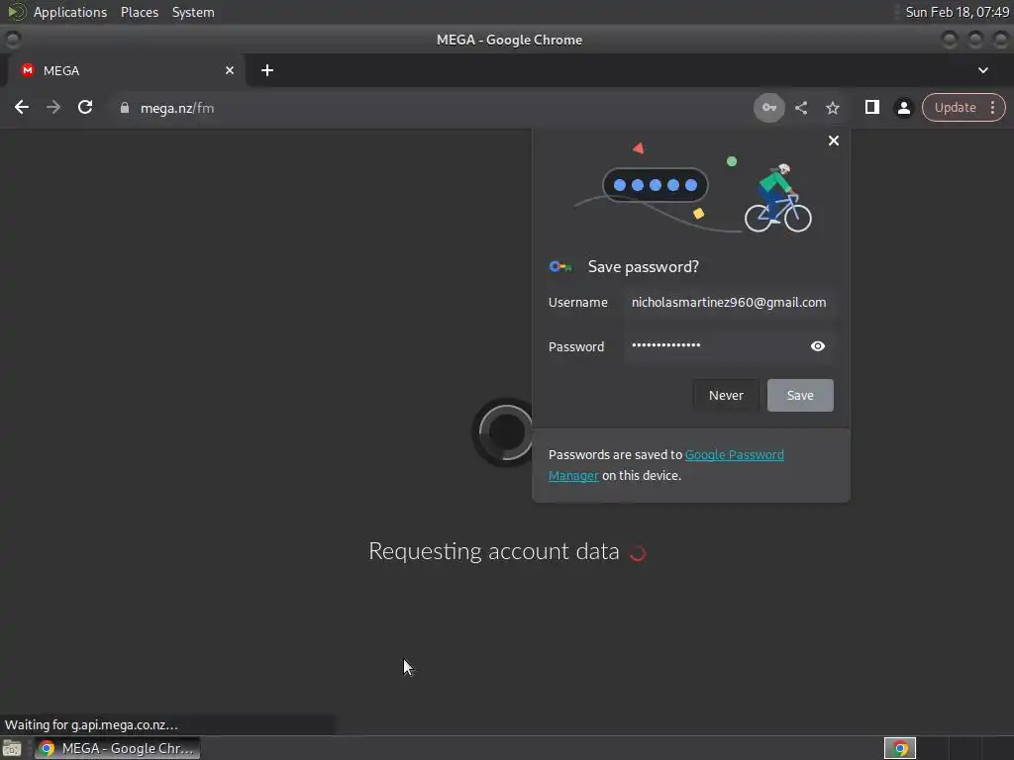Image resolution: width=1014 pixels, height=760 pixels.
Task: Bookmark this tab with the star
Action: [x=833, y=107]
